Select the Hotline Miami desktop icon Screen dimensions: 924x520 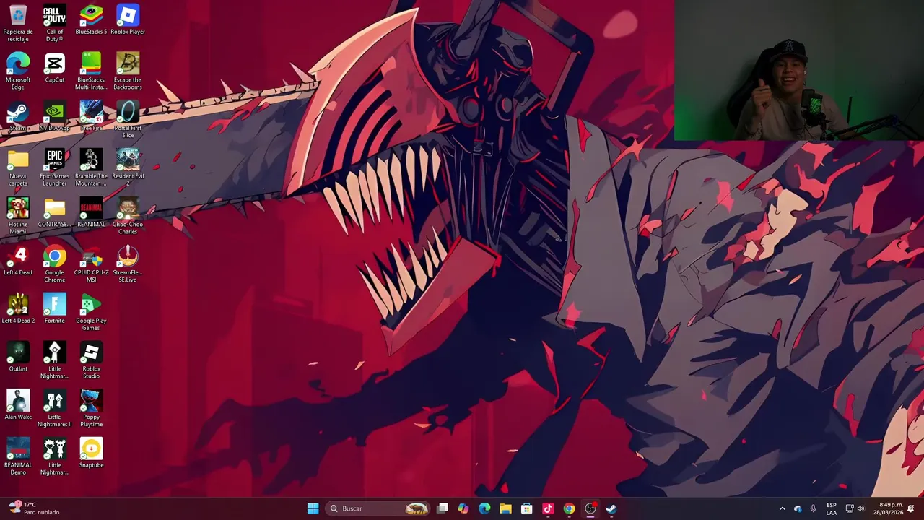[x=18, y=215]
